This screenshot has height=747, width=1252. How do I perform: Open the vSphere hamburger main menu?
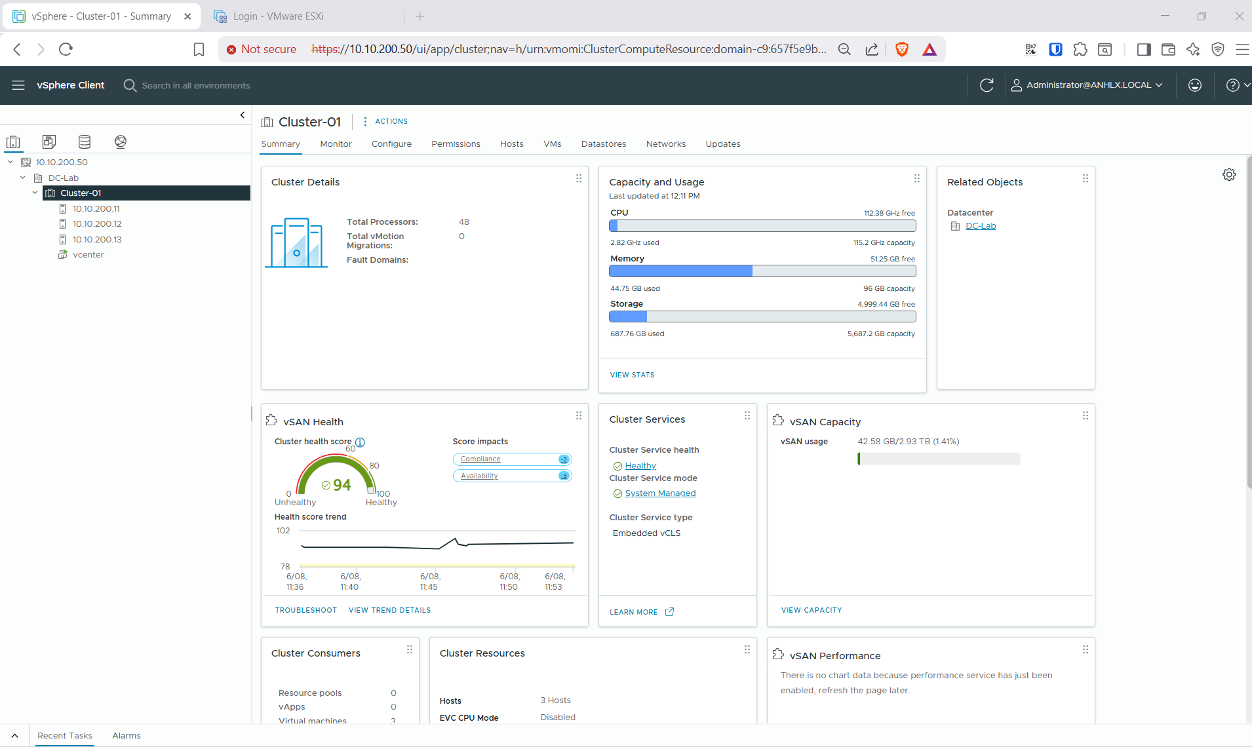(18, 85)
